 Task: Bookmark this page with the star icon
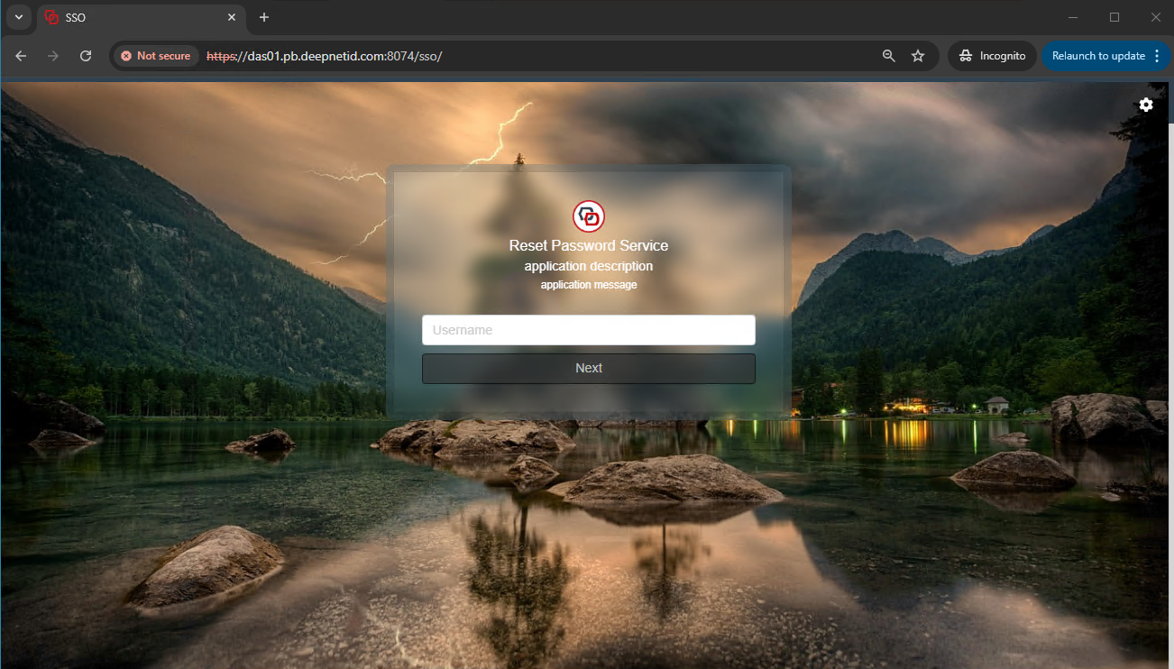pos(918,56)
